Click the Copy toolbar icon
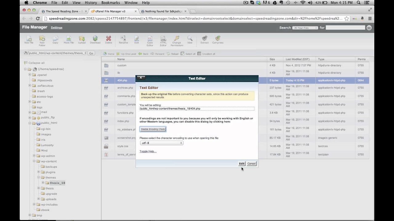This screenshot has width=394, height=221. coord(55,40)
